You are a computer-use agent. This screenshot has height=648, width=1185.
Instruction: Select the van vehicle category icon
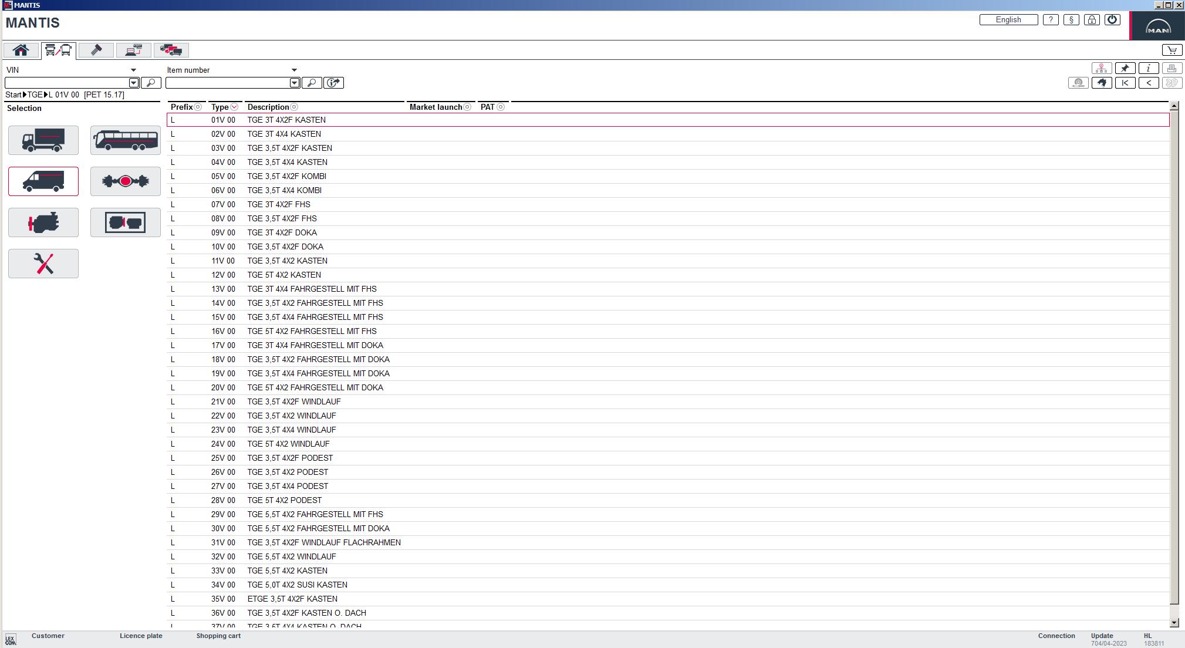click(43, 181)
